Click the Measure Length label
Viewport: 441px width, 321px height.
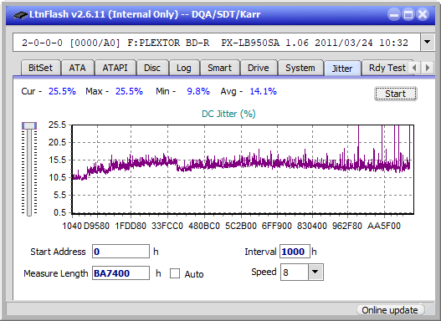tap(56, 273)
